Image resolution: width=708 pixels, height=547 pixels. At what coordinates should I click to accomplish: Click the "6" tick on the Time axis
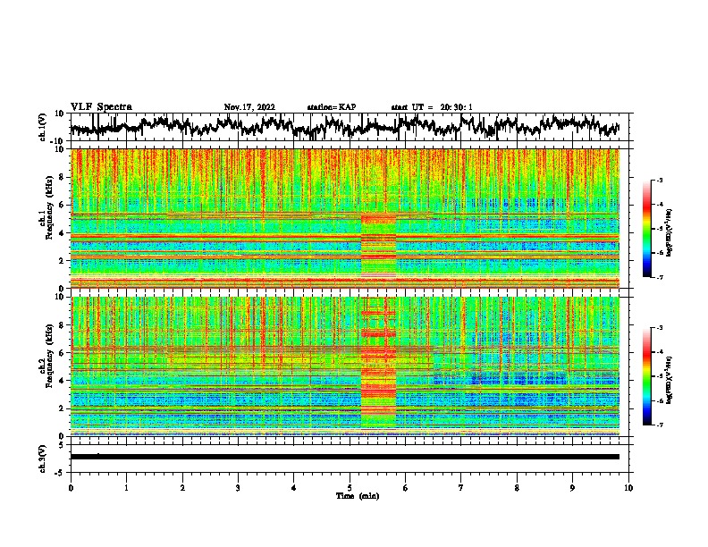406,488
